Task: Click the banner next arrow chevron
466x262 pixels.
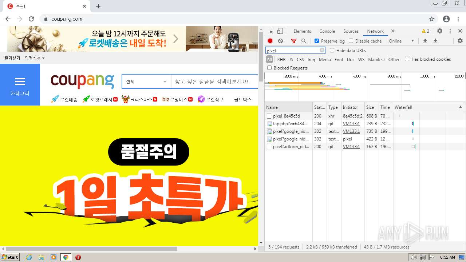Action: coord(176,39)
